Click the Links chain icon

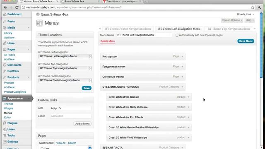(x=5, y=43)
